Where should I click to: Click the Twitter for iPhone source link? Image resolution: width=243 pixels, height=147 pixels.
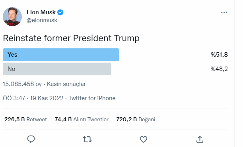click(92, 98)
